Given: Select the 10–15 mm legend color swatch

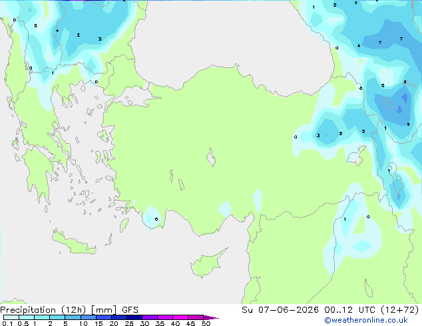Looking at the screenshot, I should pos(88,317).
